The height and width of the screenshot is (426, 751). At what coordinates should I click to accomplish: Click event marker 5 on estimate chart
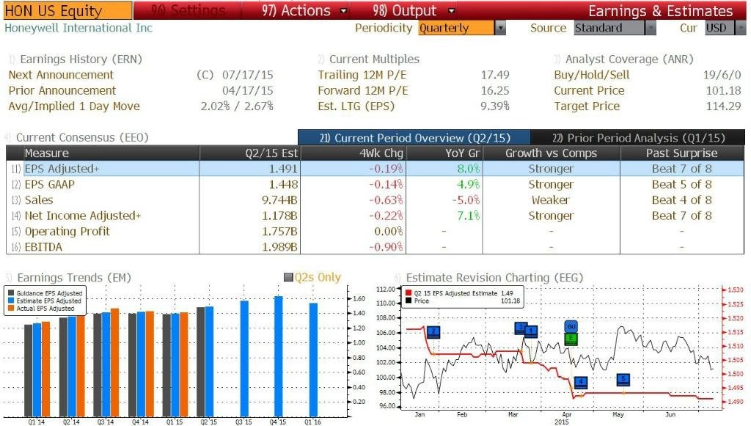[x=623, y=379]
